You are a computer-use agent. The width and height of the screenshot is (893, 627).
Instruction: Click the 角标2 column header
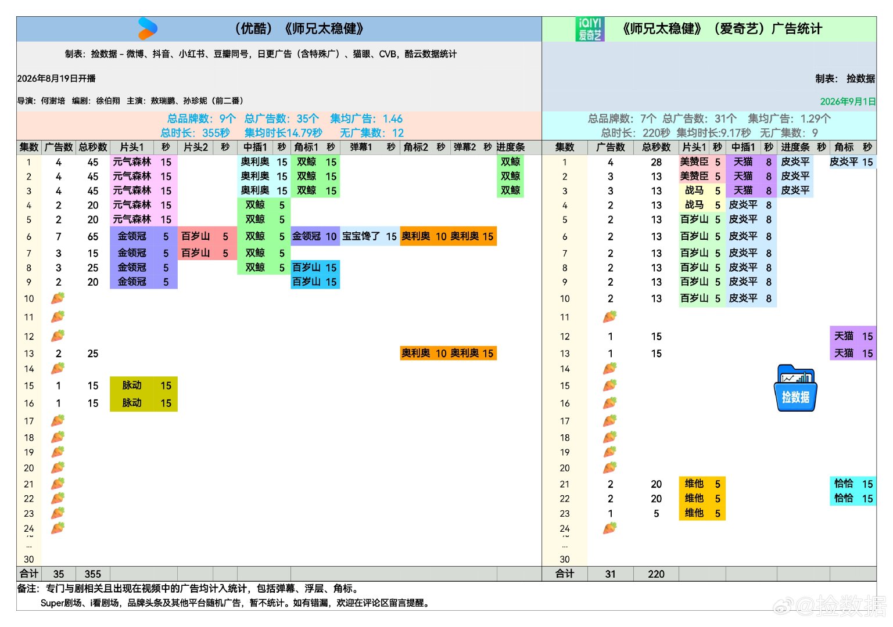416,147
